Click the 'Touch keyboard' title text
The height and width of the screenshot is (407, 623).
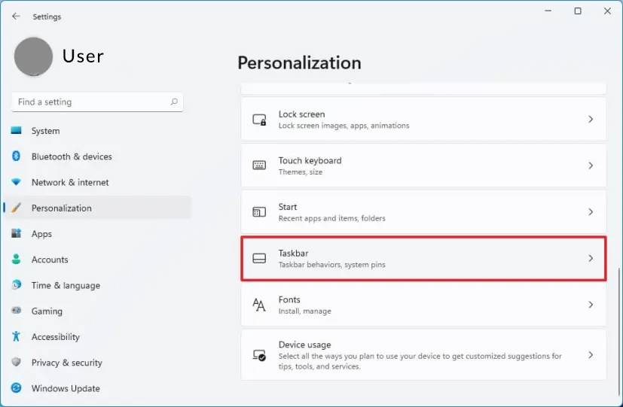[x=310, y=161]
